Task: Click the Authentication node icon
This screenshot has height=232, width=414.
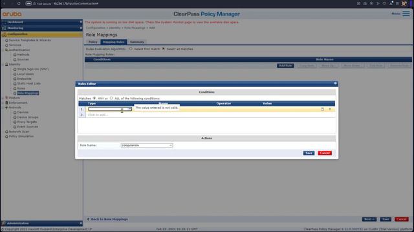Action: pyautogui.click(x=6, y=50)
